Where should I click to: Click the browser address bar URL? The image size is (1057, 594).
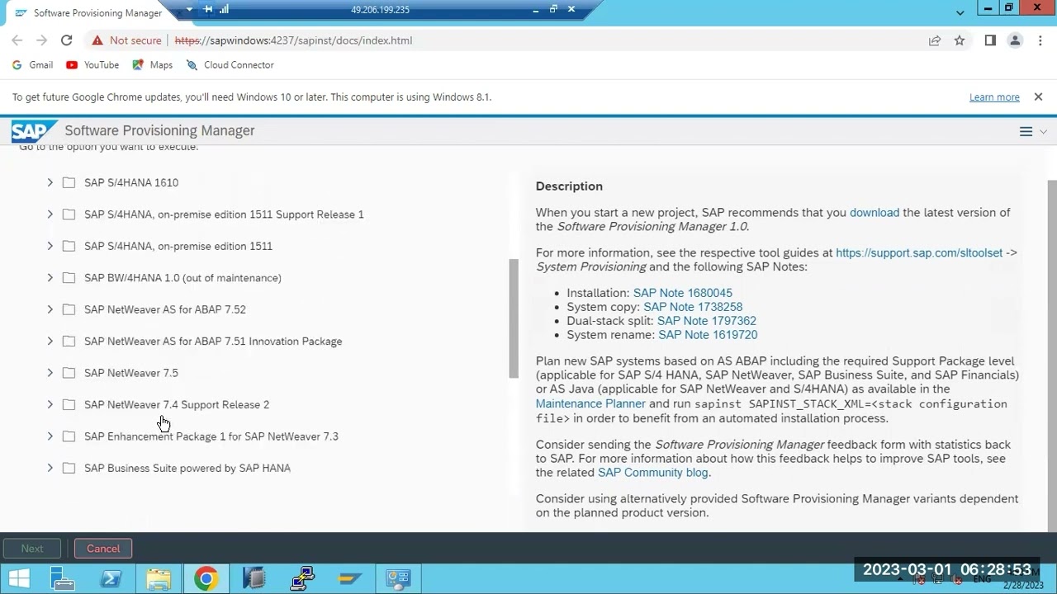293,40
